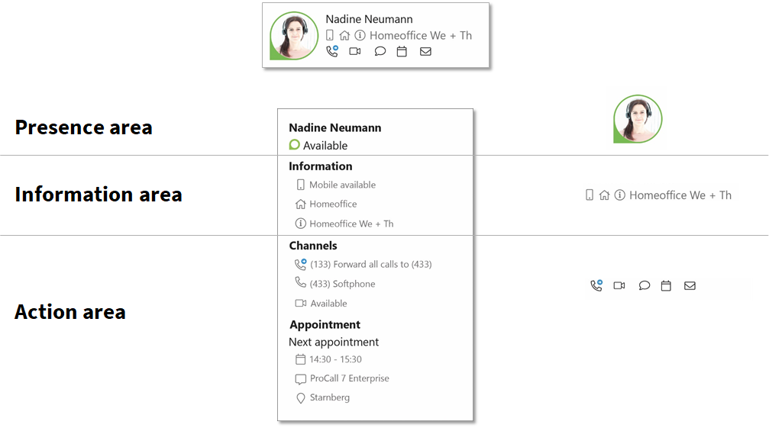Click the "ProCall 7 Enterprise" appointment subject
Viewport: 769px width, 428px height.
click(x=349, y=378)
